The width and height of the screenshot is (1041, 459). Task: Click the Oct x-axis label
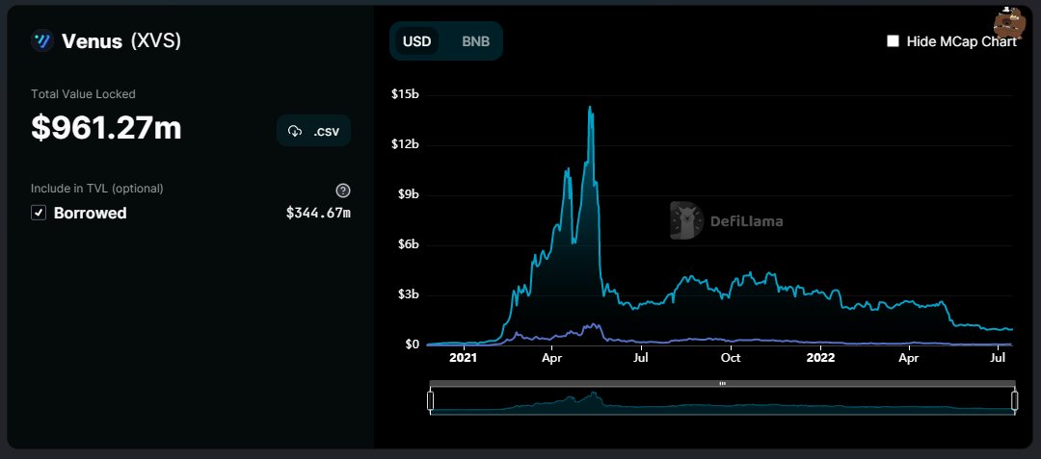731,358
